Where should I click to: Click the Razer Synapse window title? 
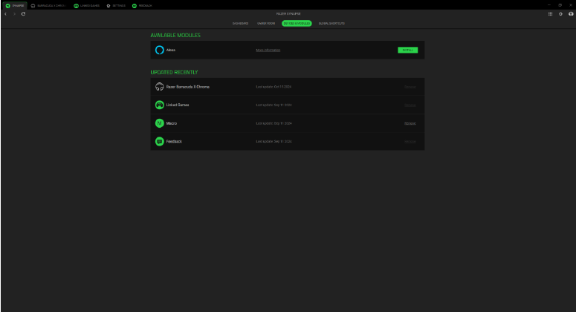(x=288, y=14)
